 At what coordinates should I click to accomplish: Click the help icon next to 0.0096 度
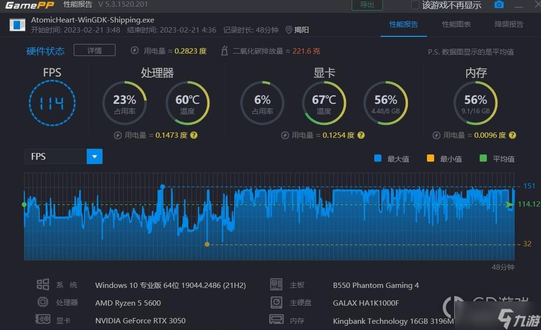pos(512,135)
